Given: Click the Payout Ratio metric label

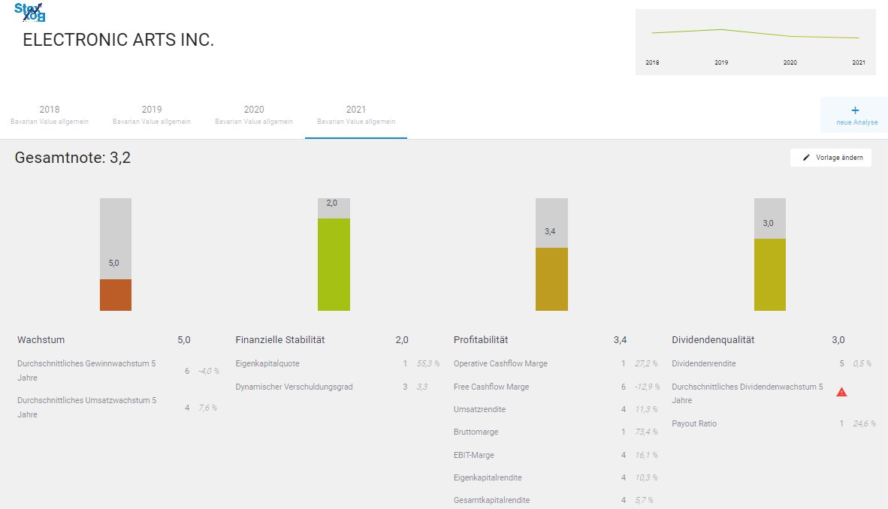Looking at the screenshot, I should [694, 423].
